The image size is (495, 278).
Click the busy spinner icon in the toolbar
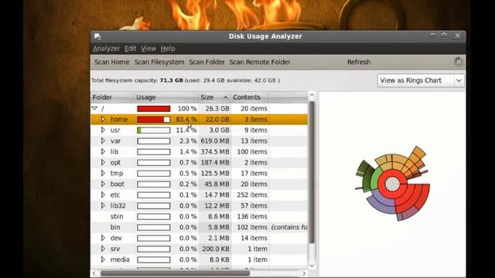click(x=458, y=62)
